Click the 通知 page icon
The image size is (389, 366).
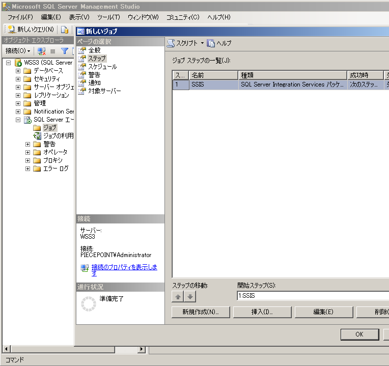click(x=82, y=83)
